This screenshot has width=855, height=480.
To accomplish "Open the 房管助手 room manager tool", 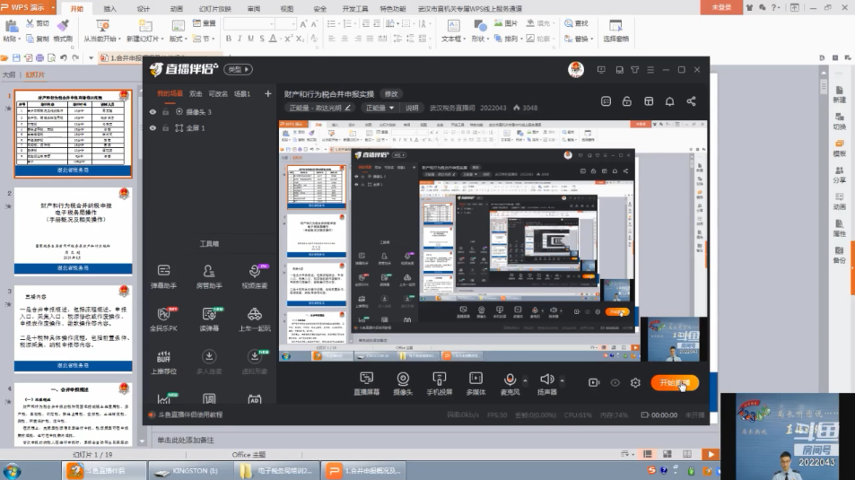I will click(209, 276).
